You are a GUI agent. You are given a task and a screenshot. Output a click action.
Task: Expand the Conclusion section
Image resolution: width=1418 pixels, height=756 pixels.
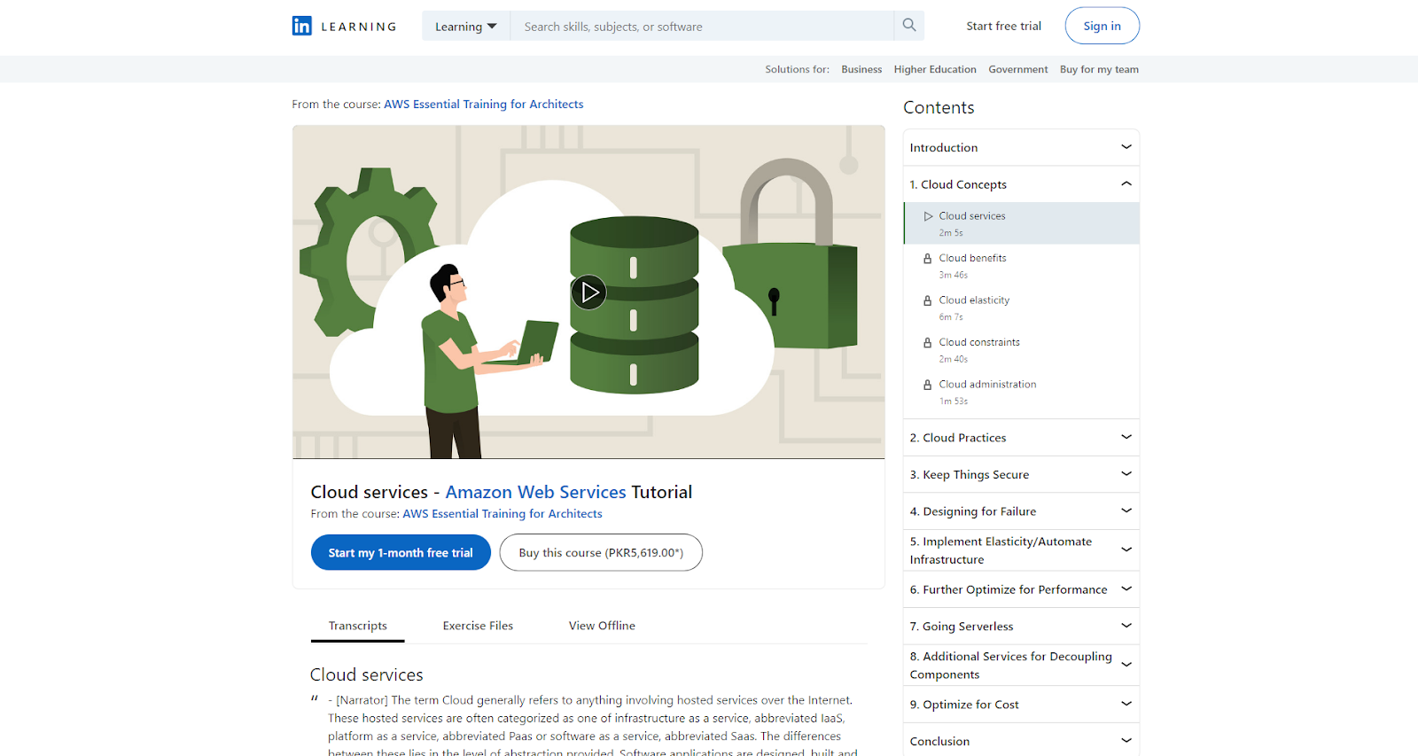1021,741
